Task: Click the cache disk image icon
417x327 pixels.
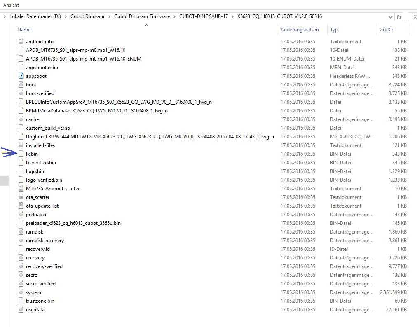Action: click(21, 119)
